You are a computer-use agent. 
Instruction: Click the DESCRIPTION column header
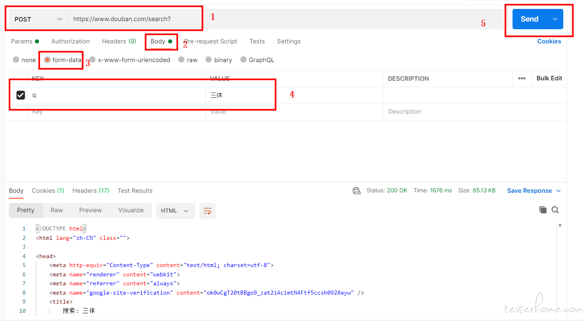(408, 78)
